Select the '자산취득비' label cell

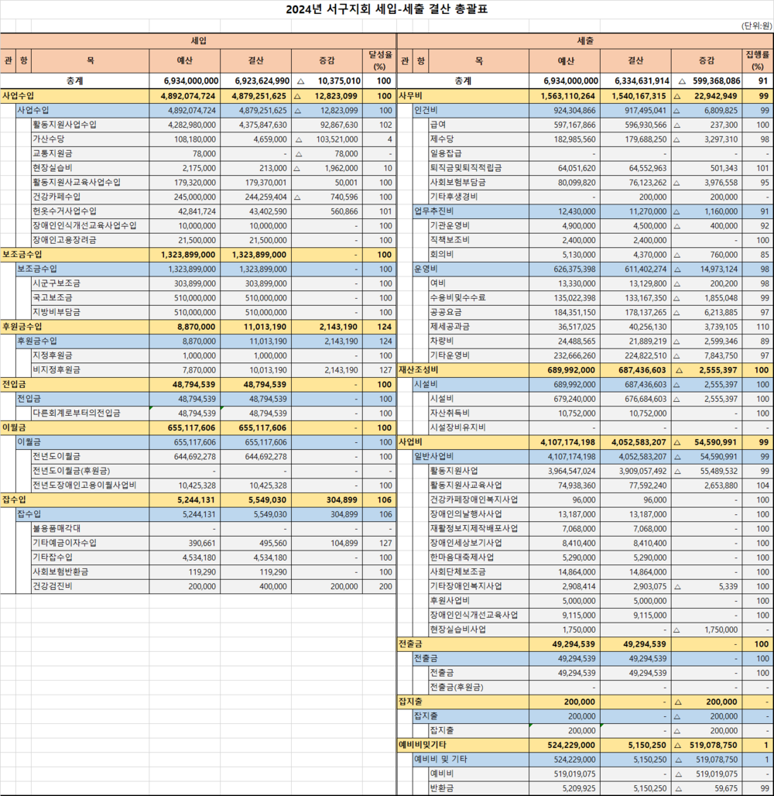coord(478,413)
